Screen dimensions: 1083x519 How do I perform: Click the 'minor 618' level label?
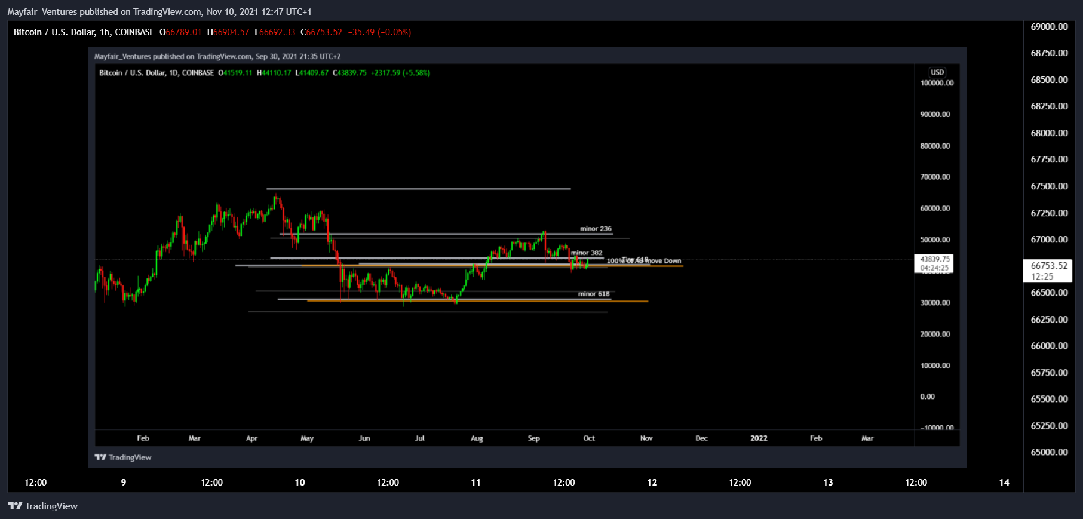[x=594, y=294]
